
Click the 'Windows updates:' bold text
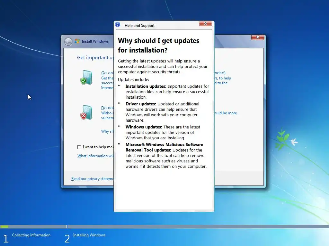click(144, 127)
